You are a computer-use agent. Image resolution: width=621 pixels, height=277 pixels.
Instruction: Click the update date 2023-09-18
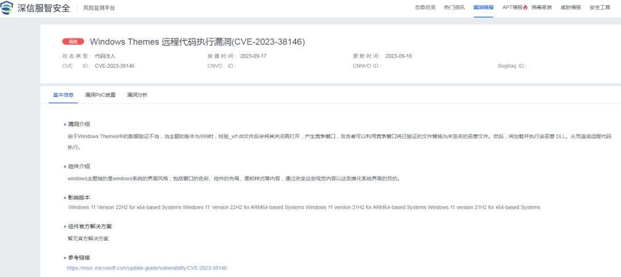pos(398,56)
